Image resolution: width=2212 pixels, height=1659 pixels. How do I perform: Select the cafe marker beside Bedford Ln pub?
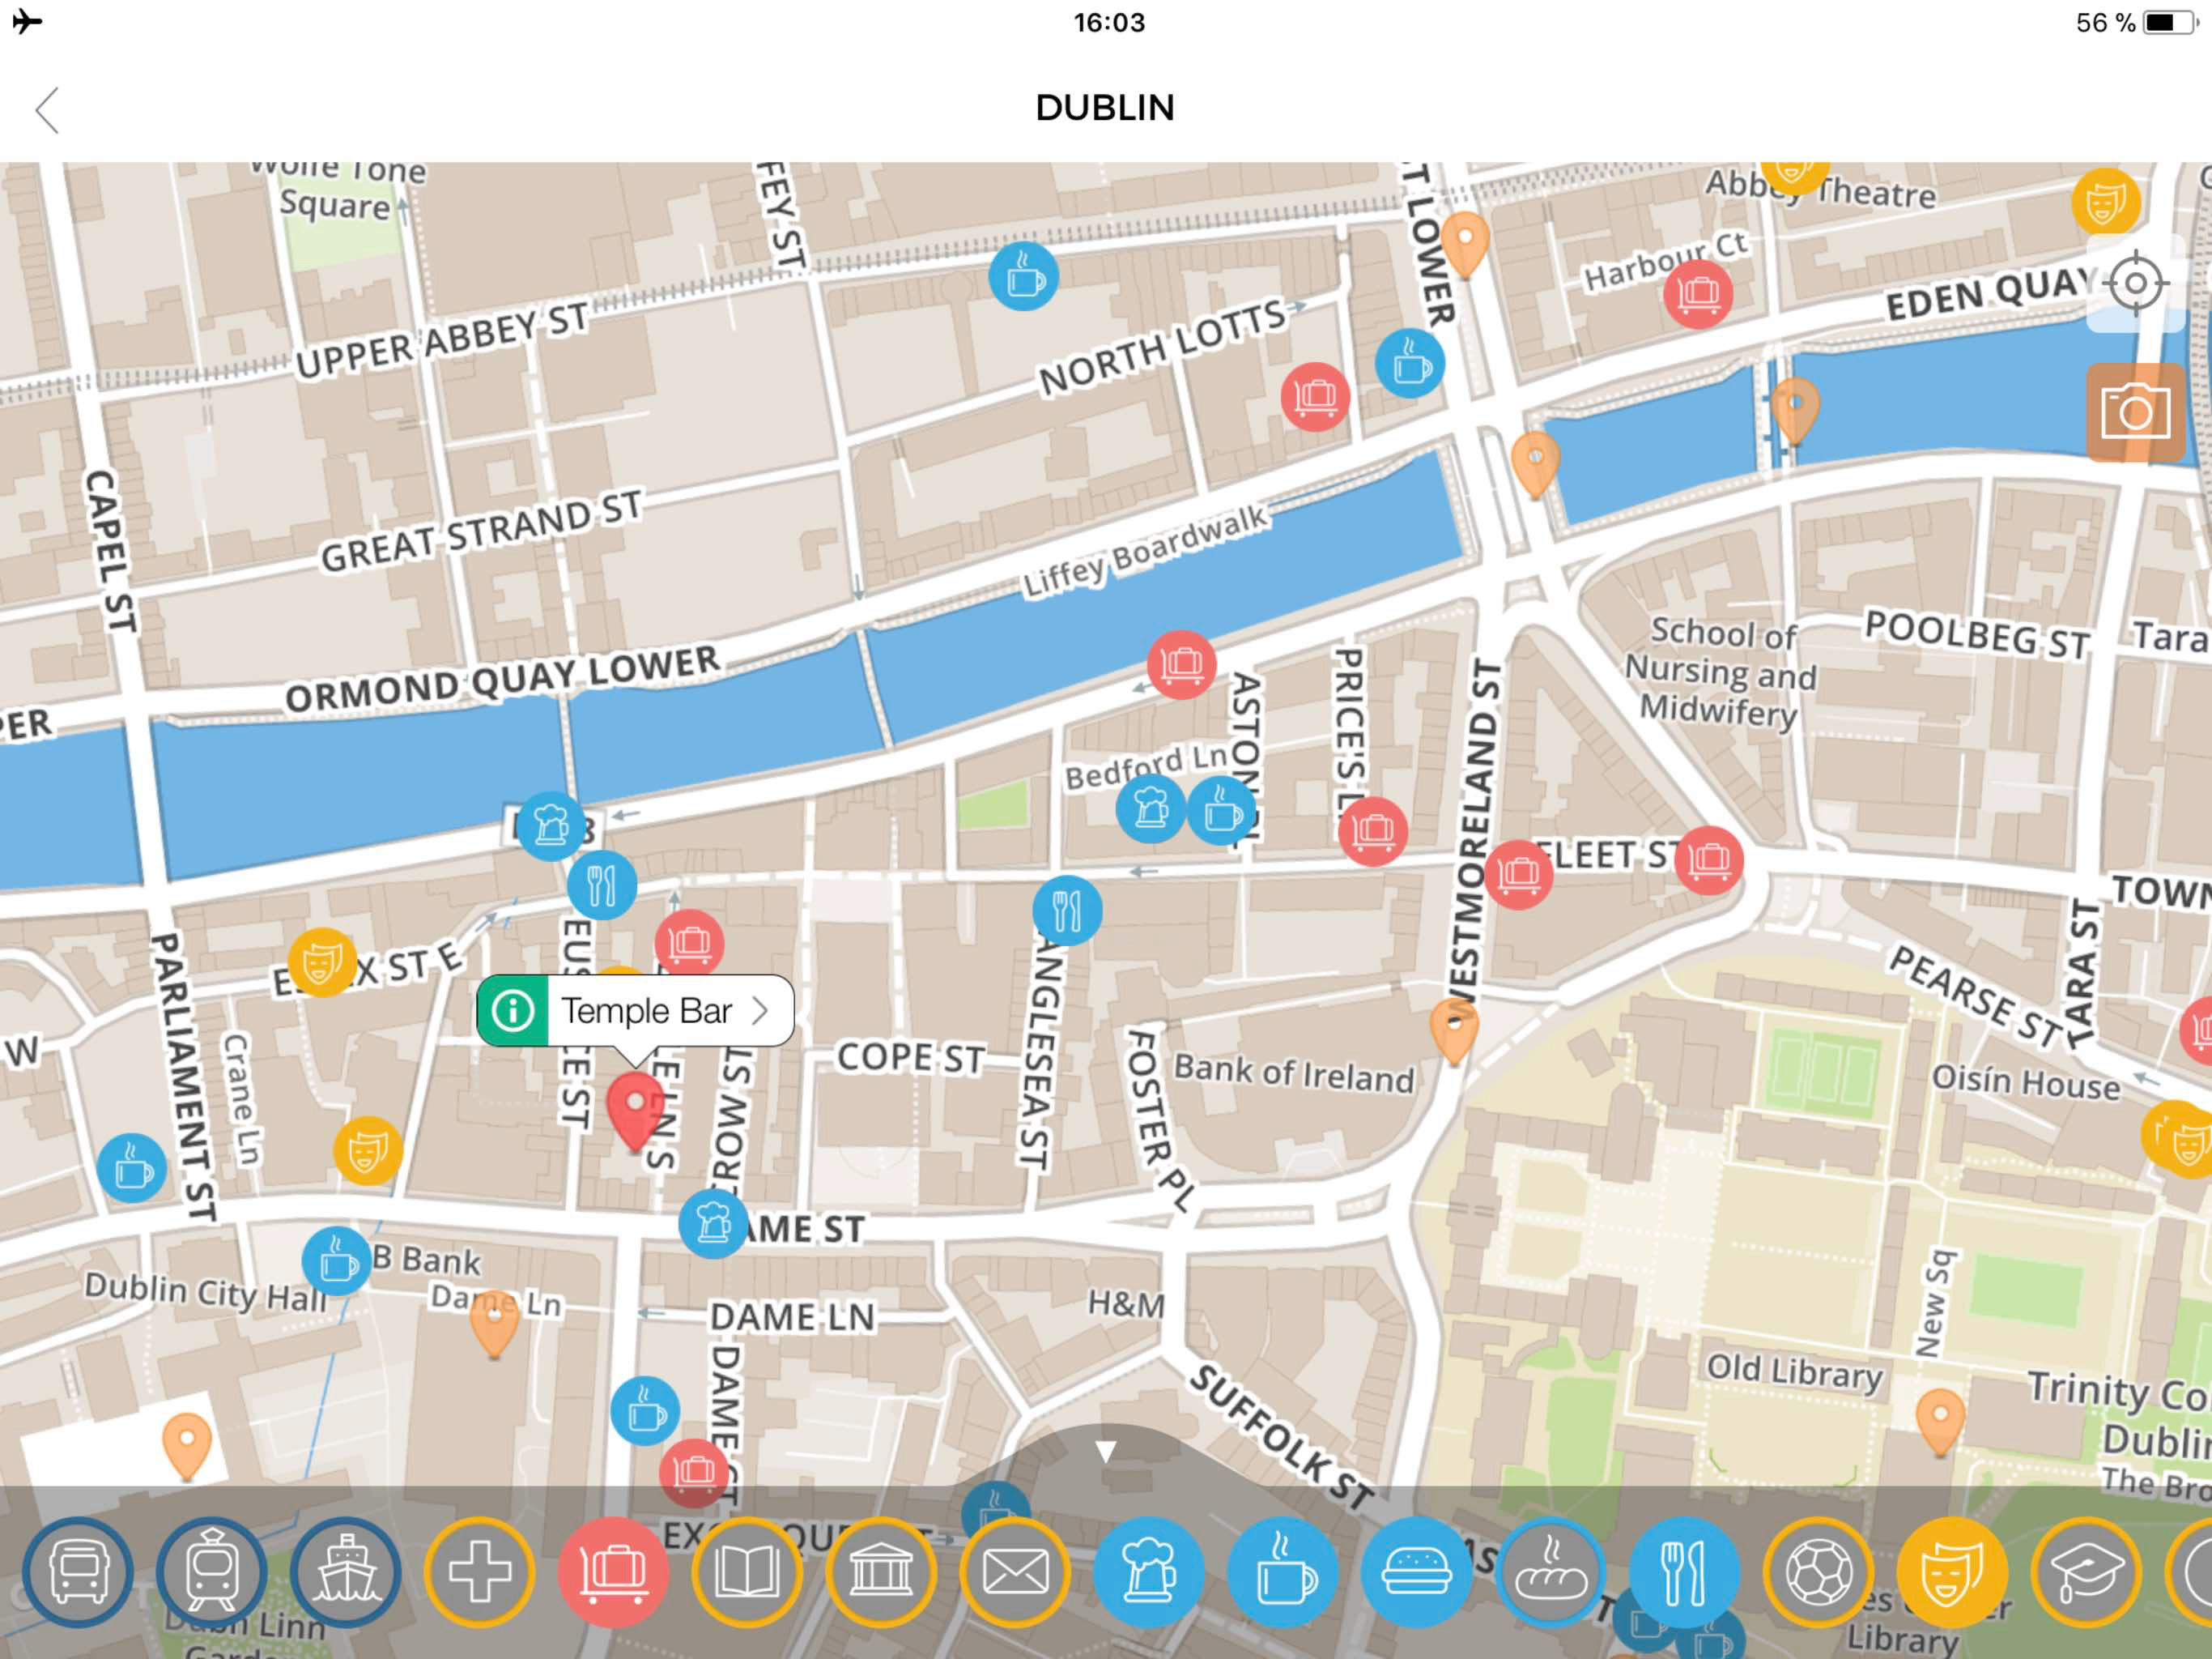tap(1222, 811)
